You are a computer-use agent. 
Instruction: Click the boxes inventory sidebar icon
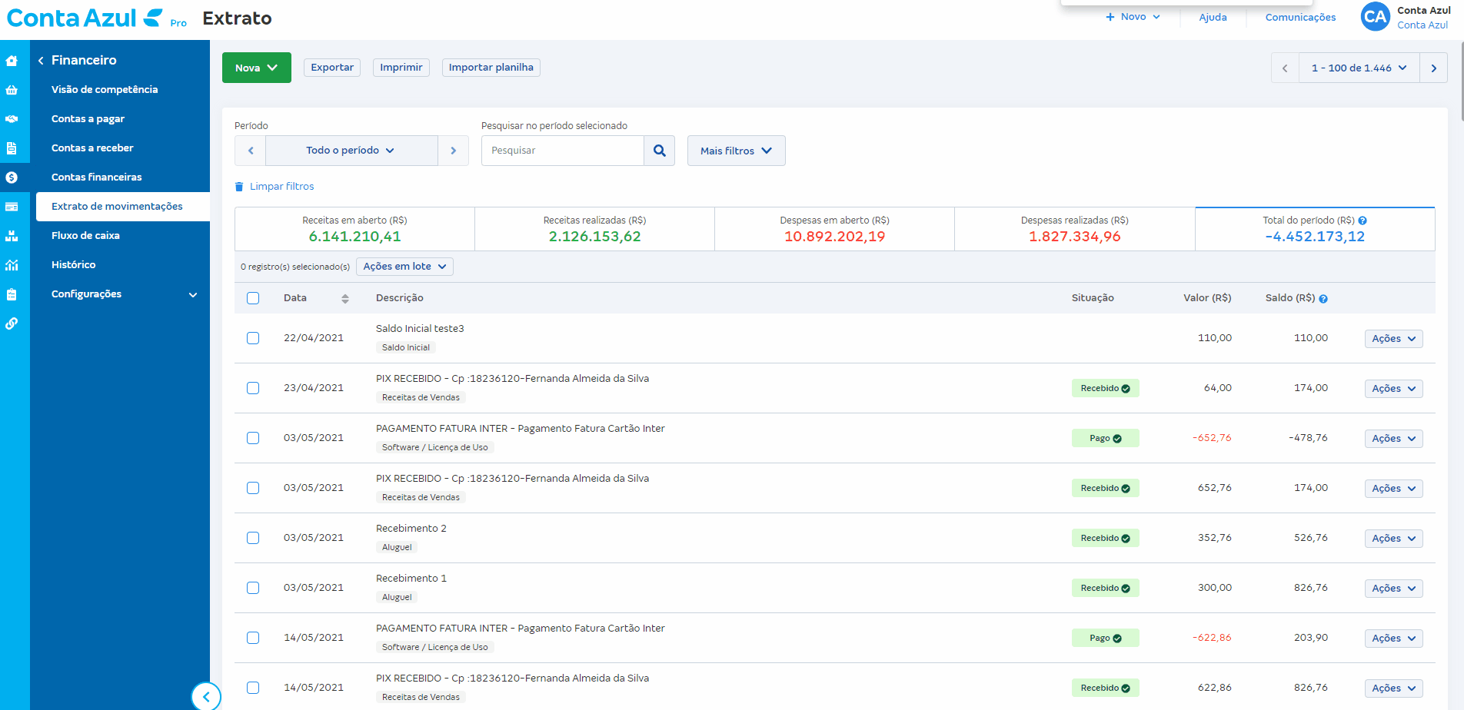pos(12,236)
